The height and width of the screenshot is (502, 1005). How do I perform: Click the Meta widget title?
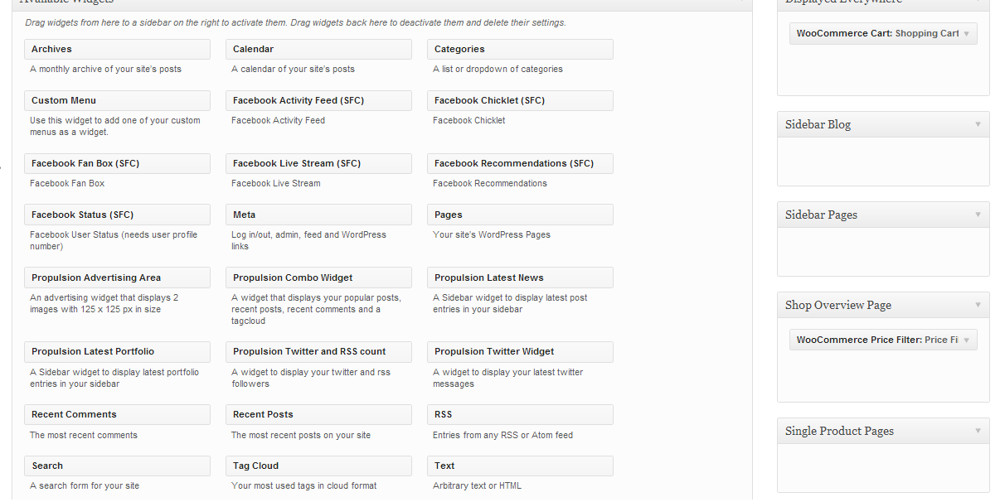(x=318, y=215)
